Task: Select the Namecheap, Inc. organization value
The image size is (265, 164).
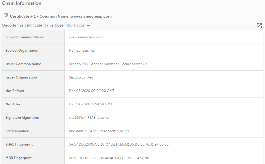Action: tap(82, 51)
